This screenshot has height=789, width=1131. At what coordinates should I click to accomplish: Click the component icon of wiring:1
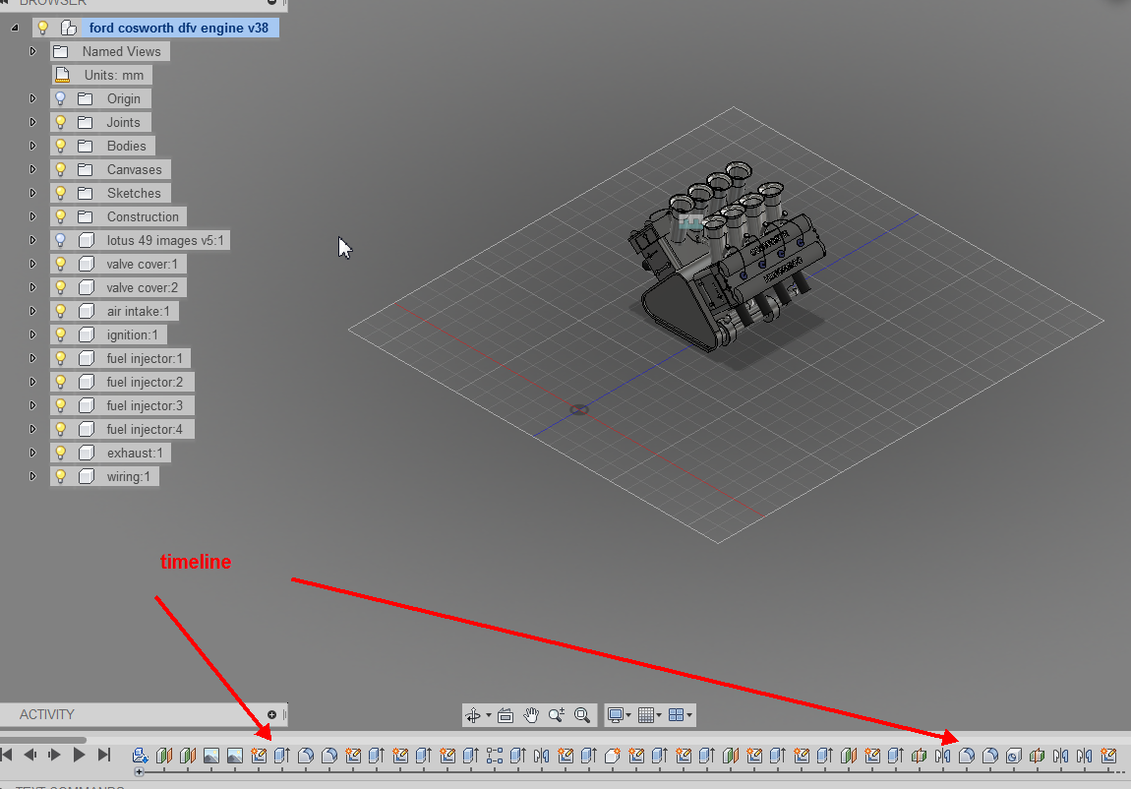pos(86,477)
